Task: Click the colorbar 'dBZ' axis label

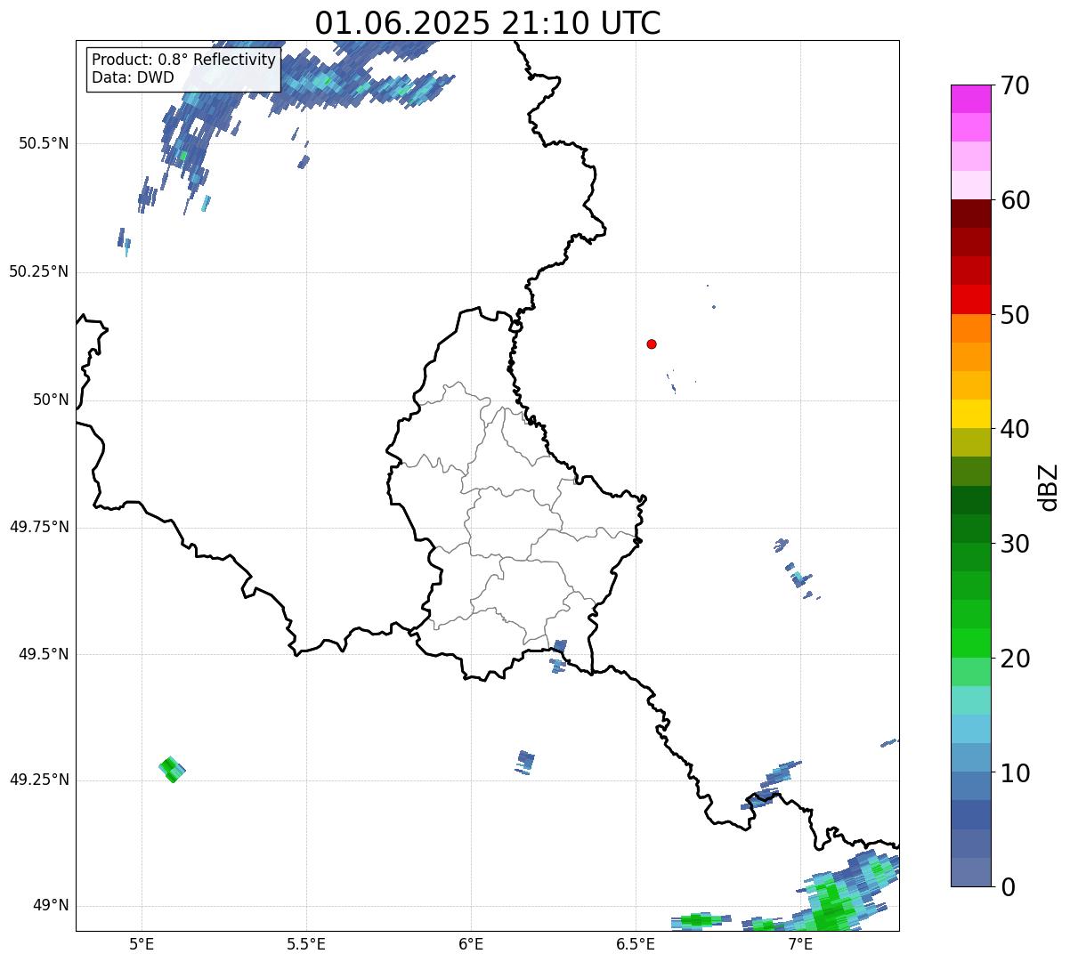Action: (x=1049, y=486)
